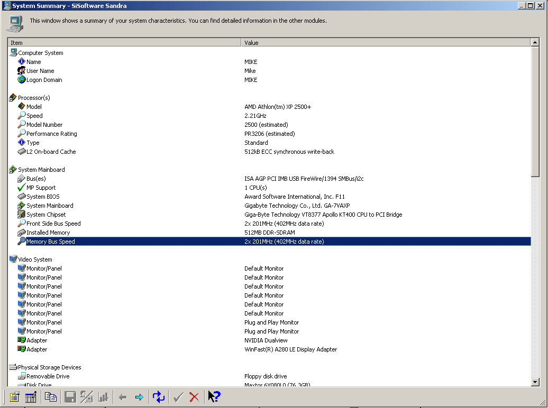Click the window resize grip corner
Viewport: 548px width, 408px height.
point(542,403)
